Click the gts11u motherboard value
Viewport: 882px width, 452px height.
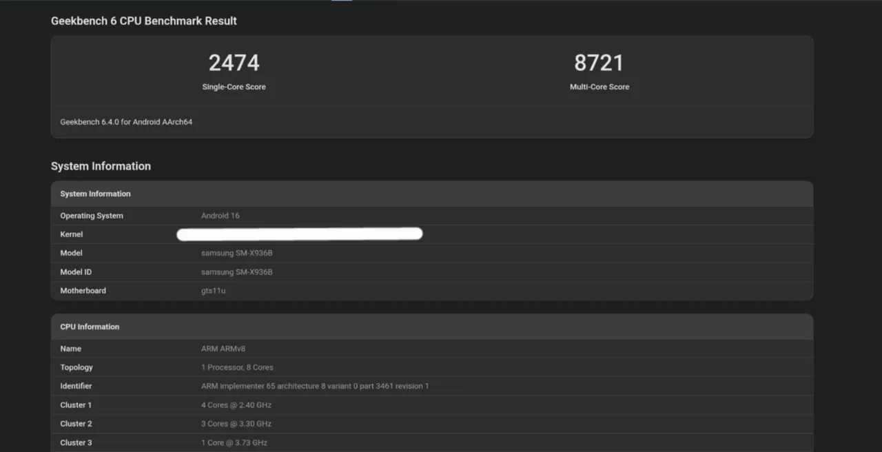214,291
